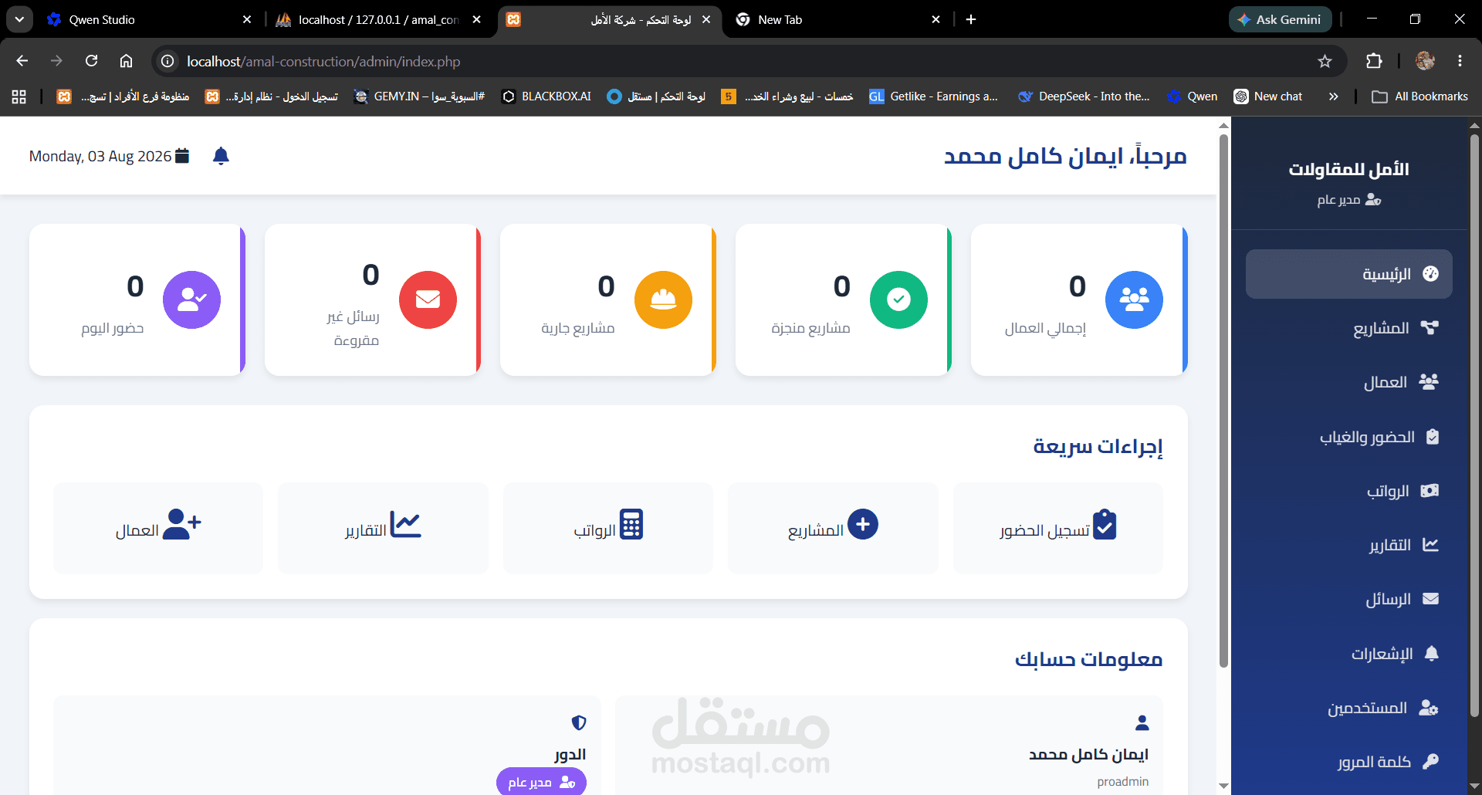Open الإشعارات sidebar menu item
Image resolution: width=1482 pixels, height=795 pixels.
(x=1348, y=654)
